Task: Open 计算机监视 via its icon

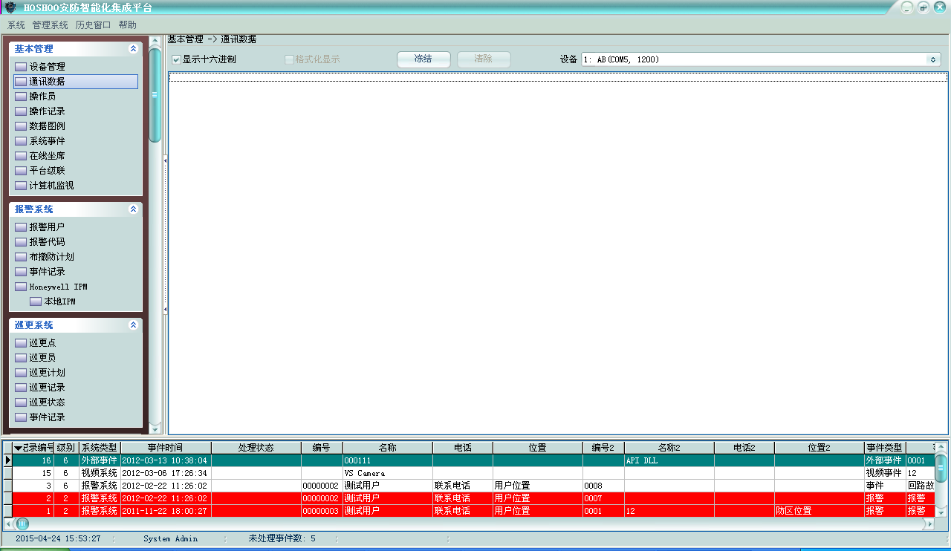Action: tap(21, 186)
